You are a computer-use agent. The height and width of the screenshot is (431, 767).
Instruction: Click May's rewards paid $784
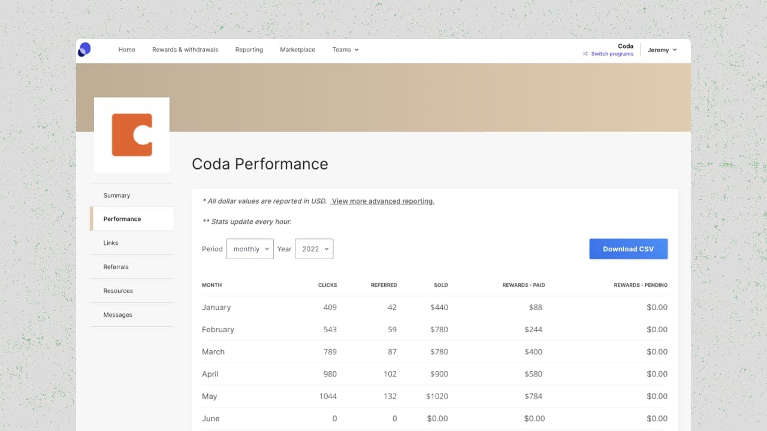[533, 396]
